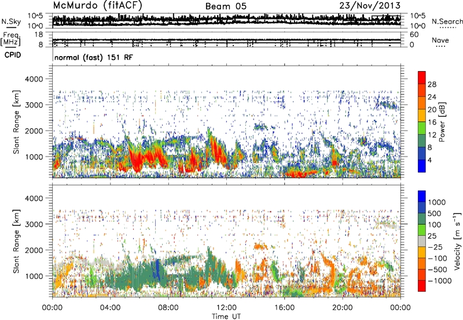Pick the gray Velocity segment between -25 and 25
Viewport: 463px width, 320px height.
pyautogui.click(x=422, y=241)
